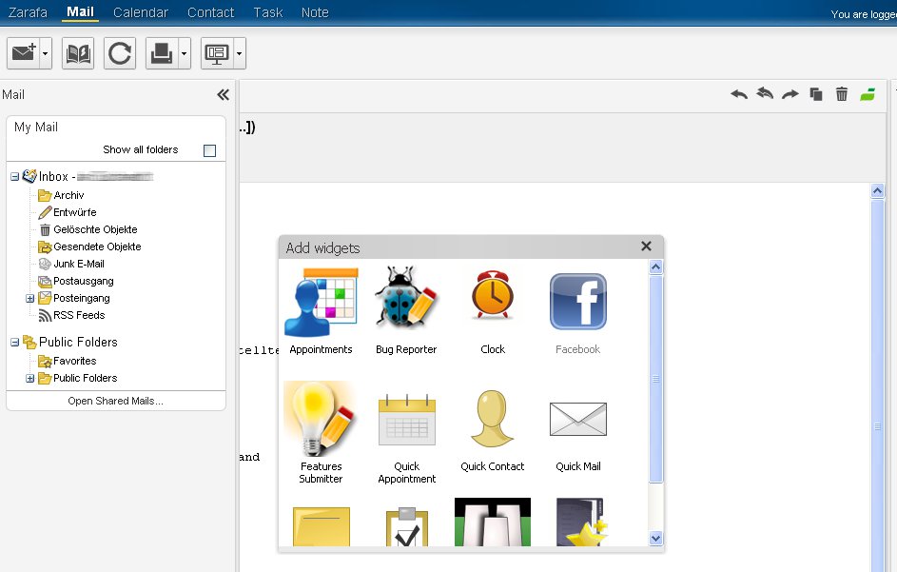Add the Quick Appointment widget
The width and height of the screenshot is (897, 572).
407,438
